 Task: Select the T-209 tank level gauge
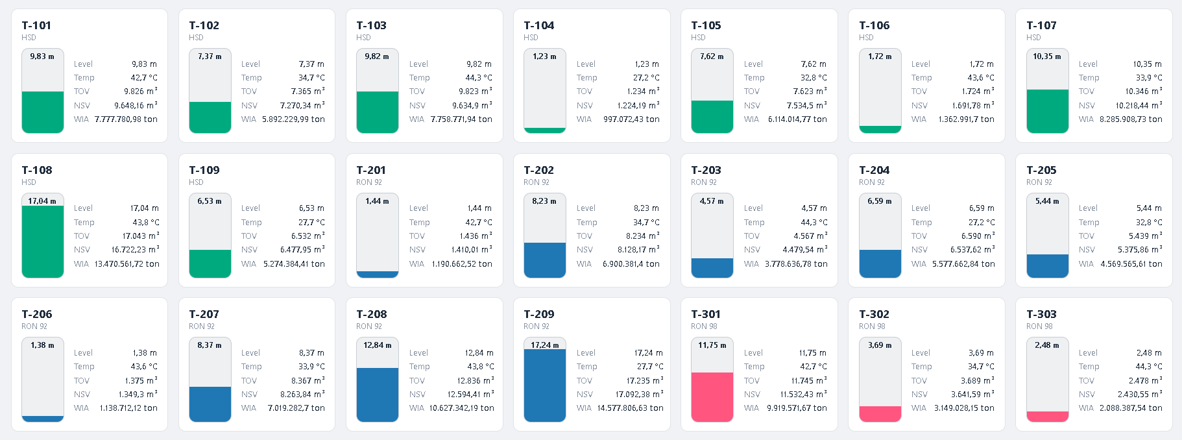coord(545,380)
